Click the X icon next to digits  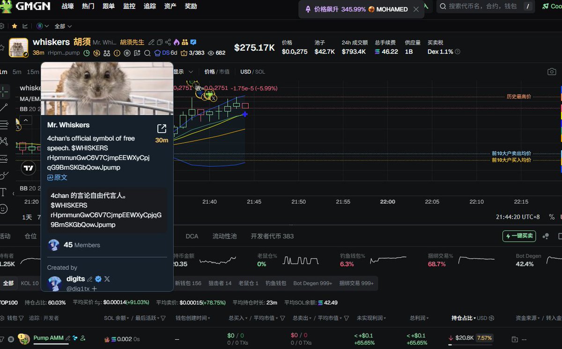point(107,279)
